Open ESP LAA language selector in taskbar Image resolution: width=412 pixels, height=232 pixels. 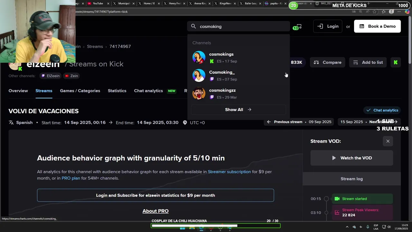click(x=376, y=227)
